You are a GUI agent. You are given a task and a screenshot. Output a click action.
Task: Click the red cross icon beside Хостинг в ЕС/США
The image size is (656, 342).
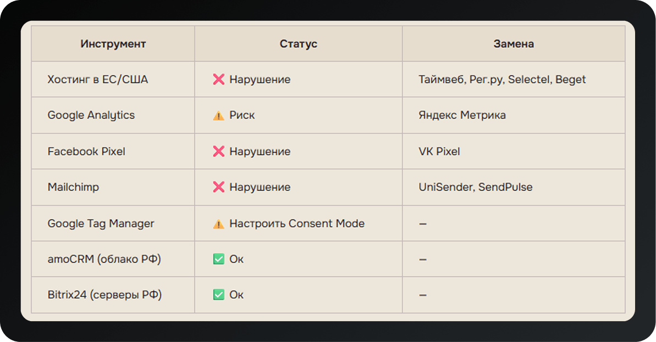218,80
